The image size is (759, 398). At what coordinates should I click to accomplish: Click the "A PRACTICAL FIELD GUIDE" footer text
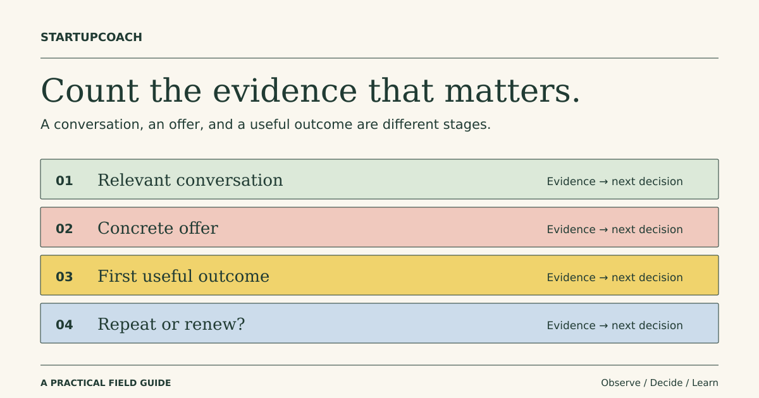click(106, 383)
